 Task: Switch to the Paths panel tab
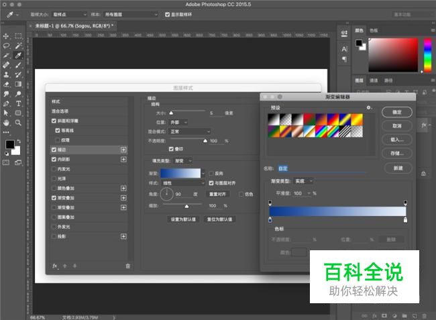pyautogui.click(x=388, y=81)
